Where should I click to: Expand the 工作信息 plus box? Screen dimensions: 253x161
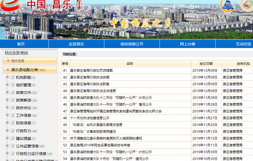point(7,115)
